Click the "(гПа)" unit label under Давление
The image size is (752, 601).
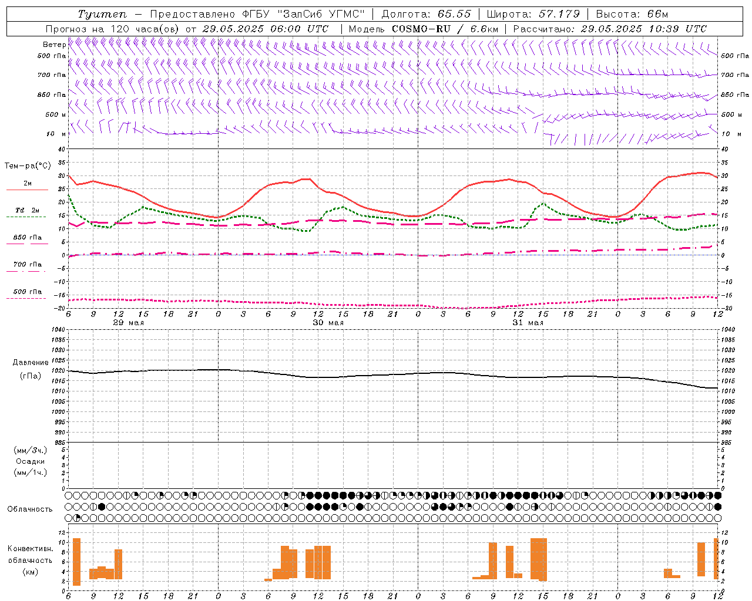coord(31,376)
